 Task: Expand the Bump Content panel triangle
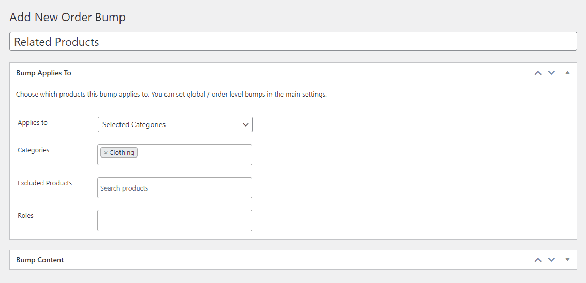pos(568,260)
